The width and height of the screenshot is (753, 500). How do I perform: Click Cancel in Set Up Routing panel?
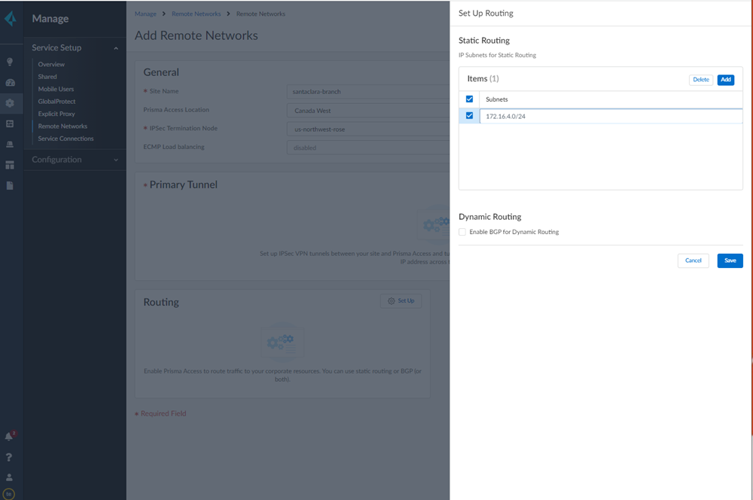click(693, 261)
